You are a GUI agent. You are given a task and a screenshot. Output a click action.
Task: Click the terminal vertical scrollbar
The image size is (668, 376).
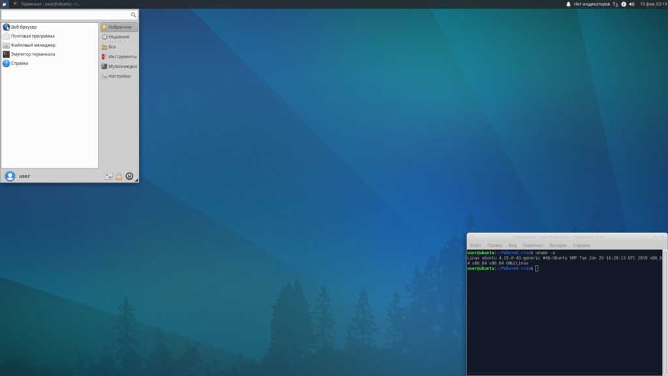(665, 313)
